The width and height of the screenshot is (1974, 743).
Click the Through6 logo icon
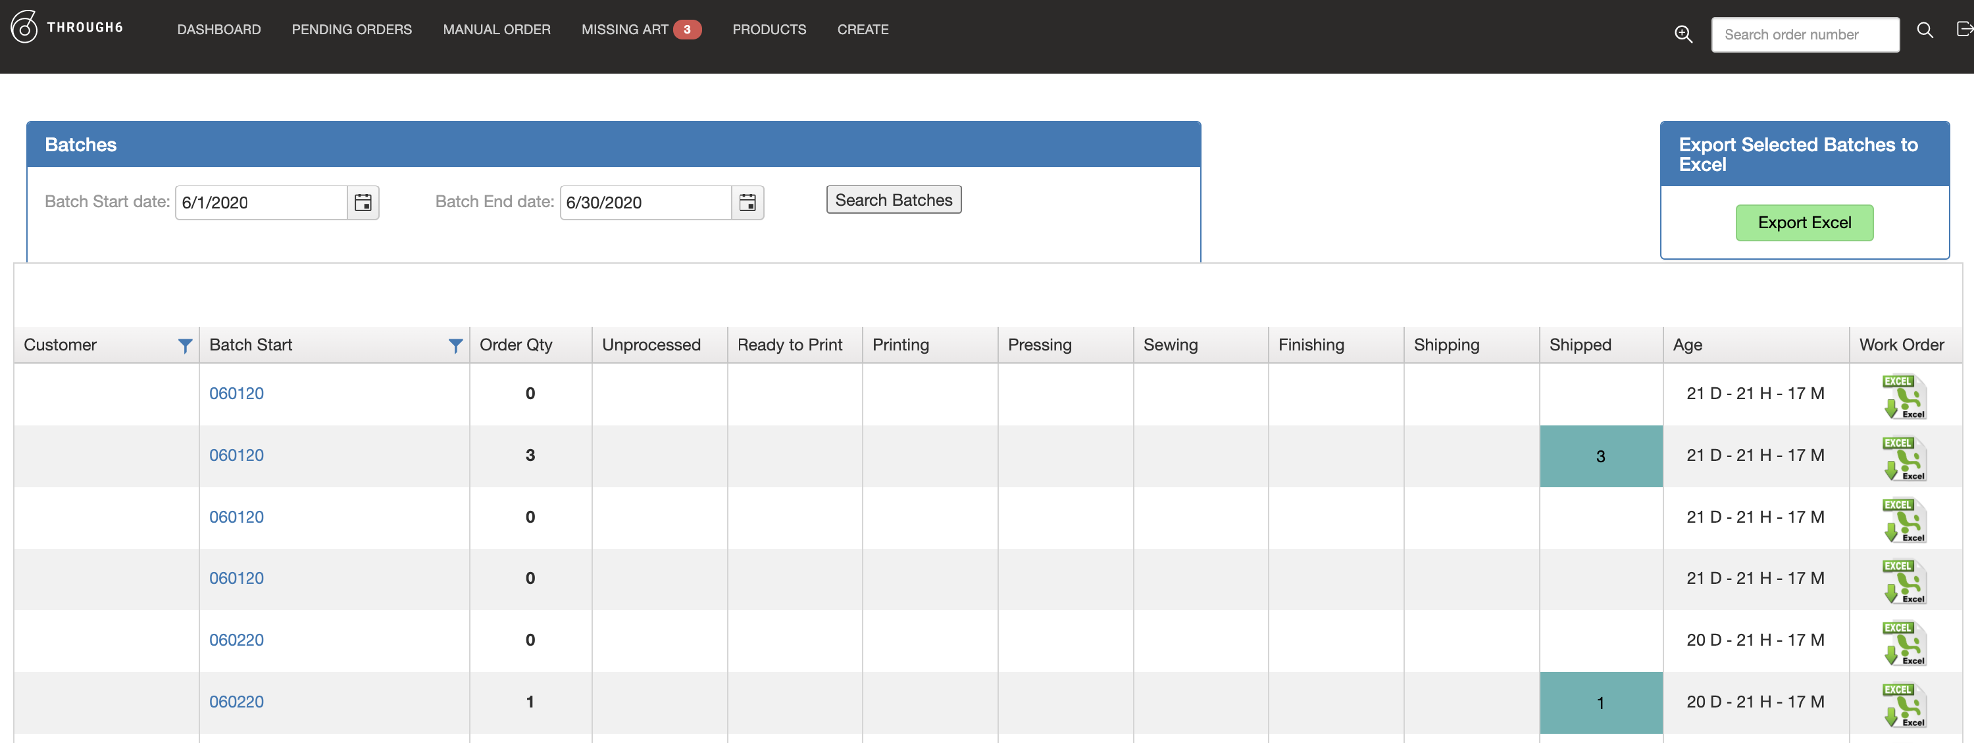[x=24, y=28]
